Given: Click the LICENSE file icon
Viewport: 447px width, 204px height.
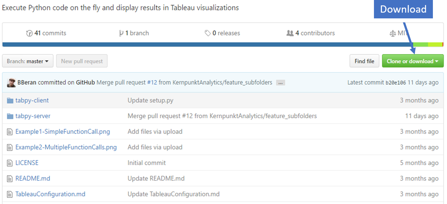Looking at the screenshot, I should pos(10,163).
